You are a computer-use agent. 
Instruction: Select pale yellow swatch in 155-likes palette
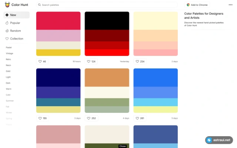[59, 110]
